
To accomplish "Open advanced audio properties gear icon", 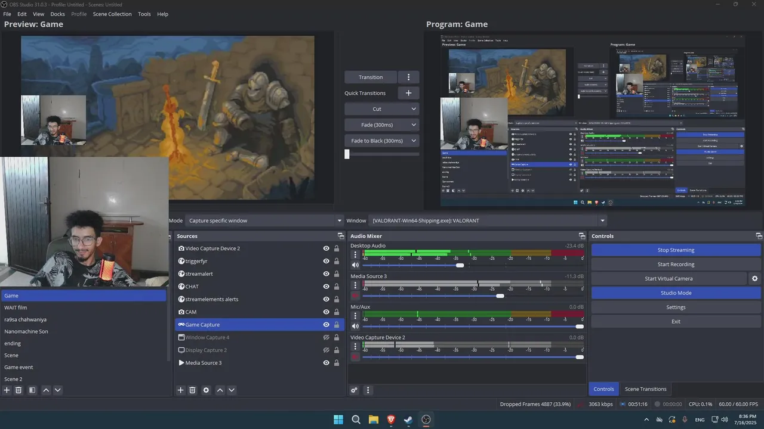I will pyautogui.click(x=354, y=390).
